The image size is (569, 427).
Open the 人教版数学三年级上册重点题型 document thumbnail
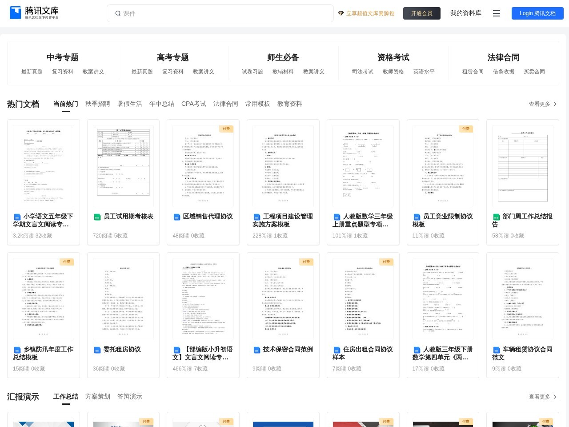pos(363,166)
